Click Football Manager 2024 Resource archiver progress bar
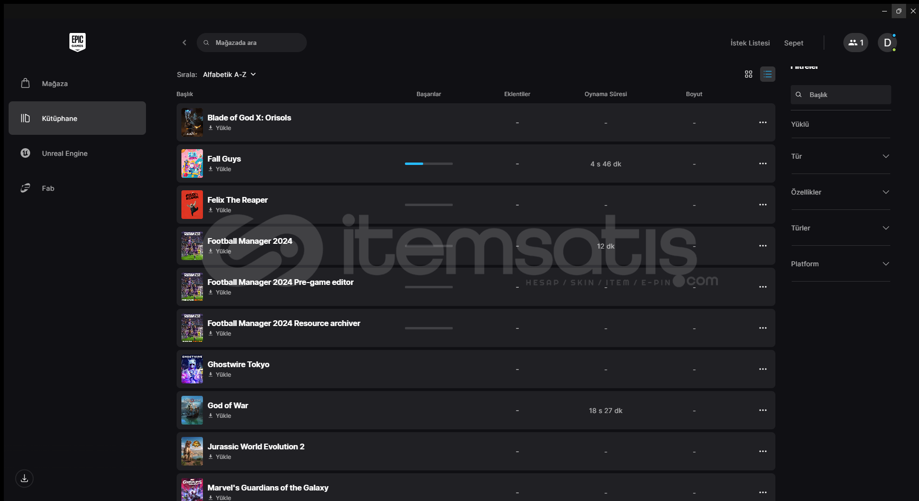 click(x=429, y=328)
